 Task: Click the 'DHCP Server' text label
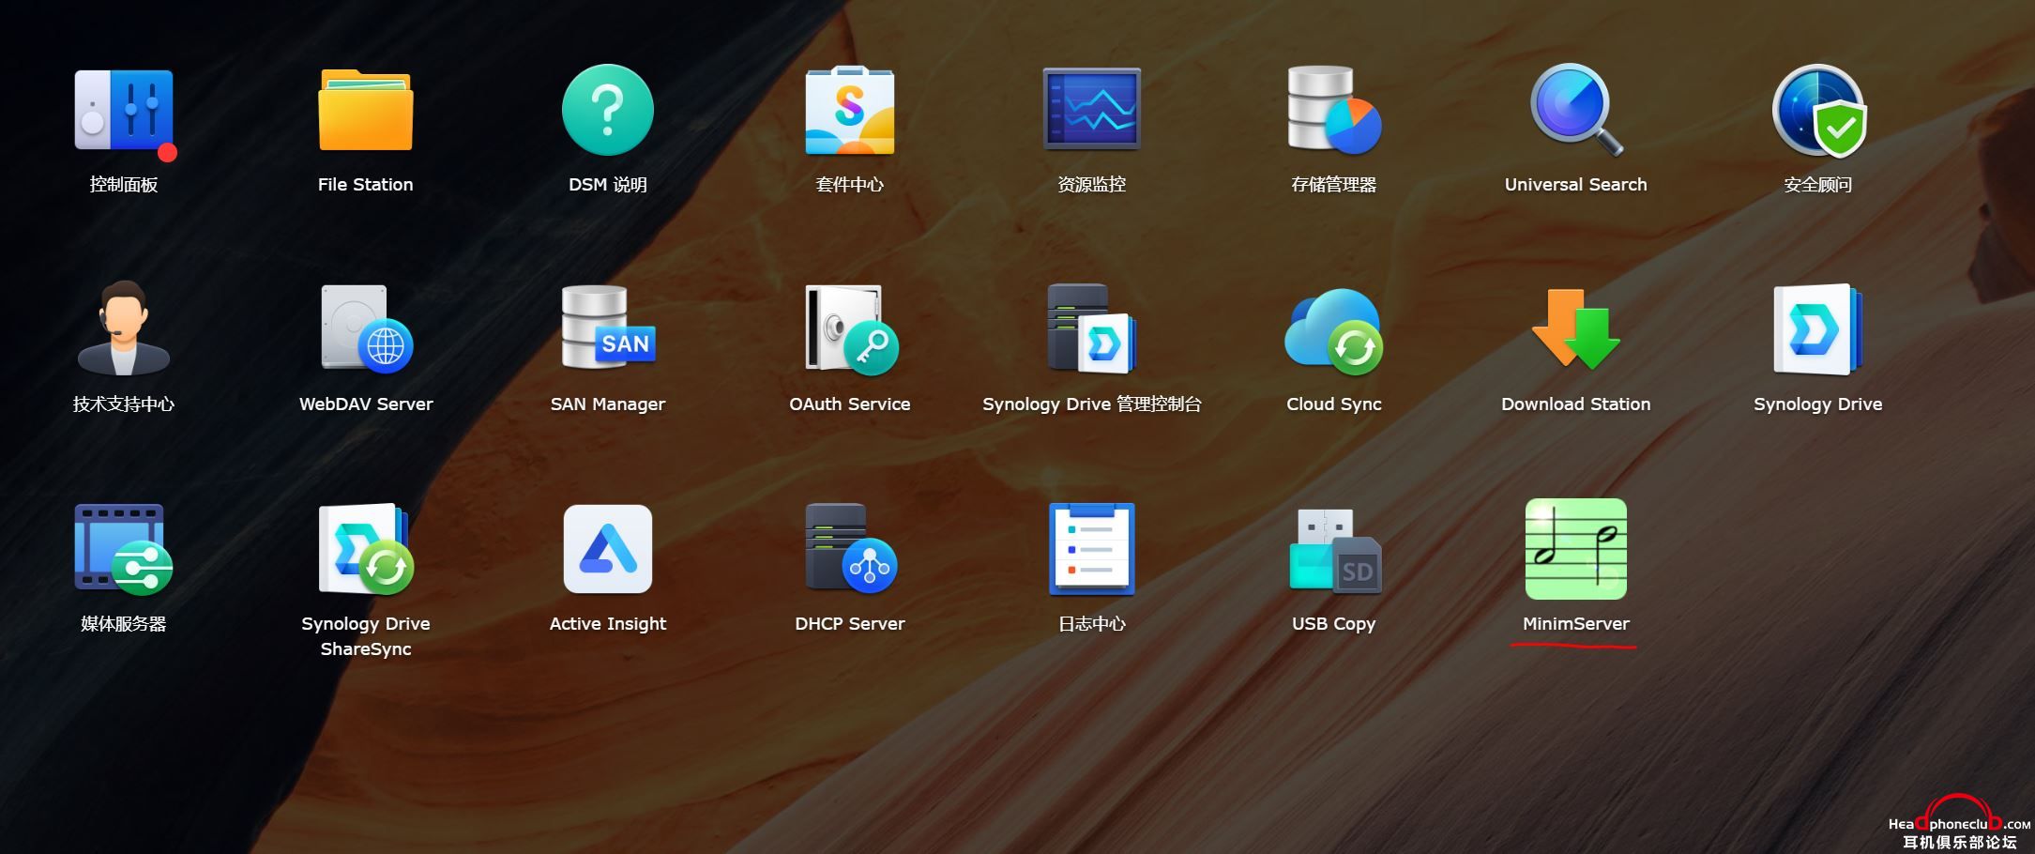pyautogui.click(x=850, y=624)
